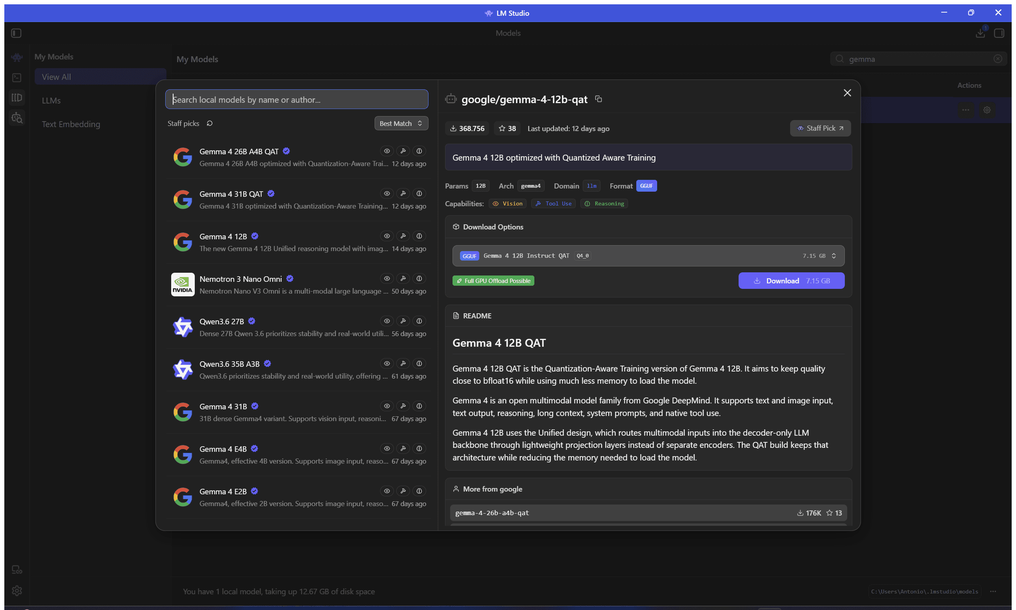The height and width of the screenshot is (610, 1016).
Task: Click the models directory path C:\Users\Antonio\.lmstudio\models
Action: point(924,591)
